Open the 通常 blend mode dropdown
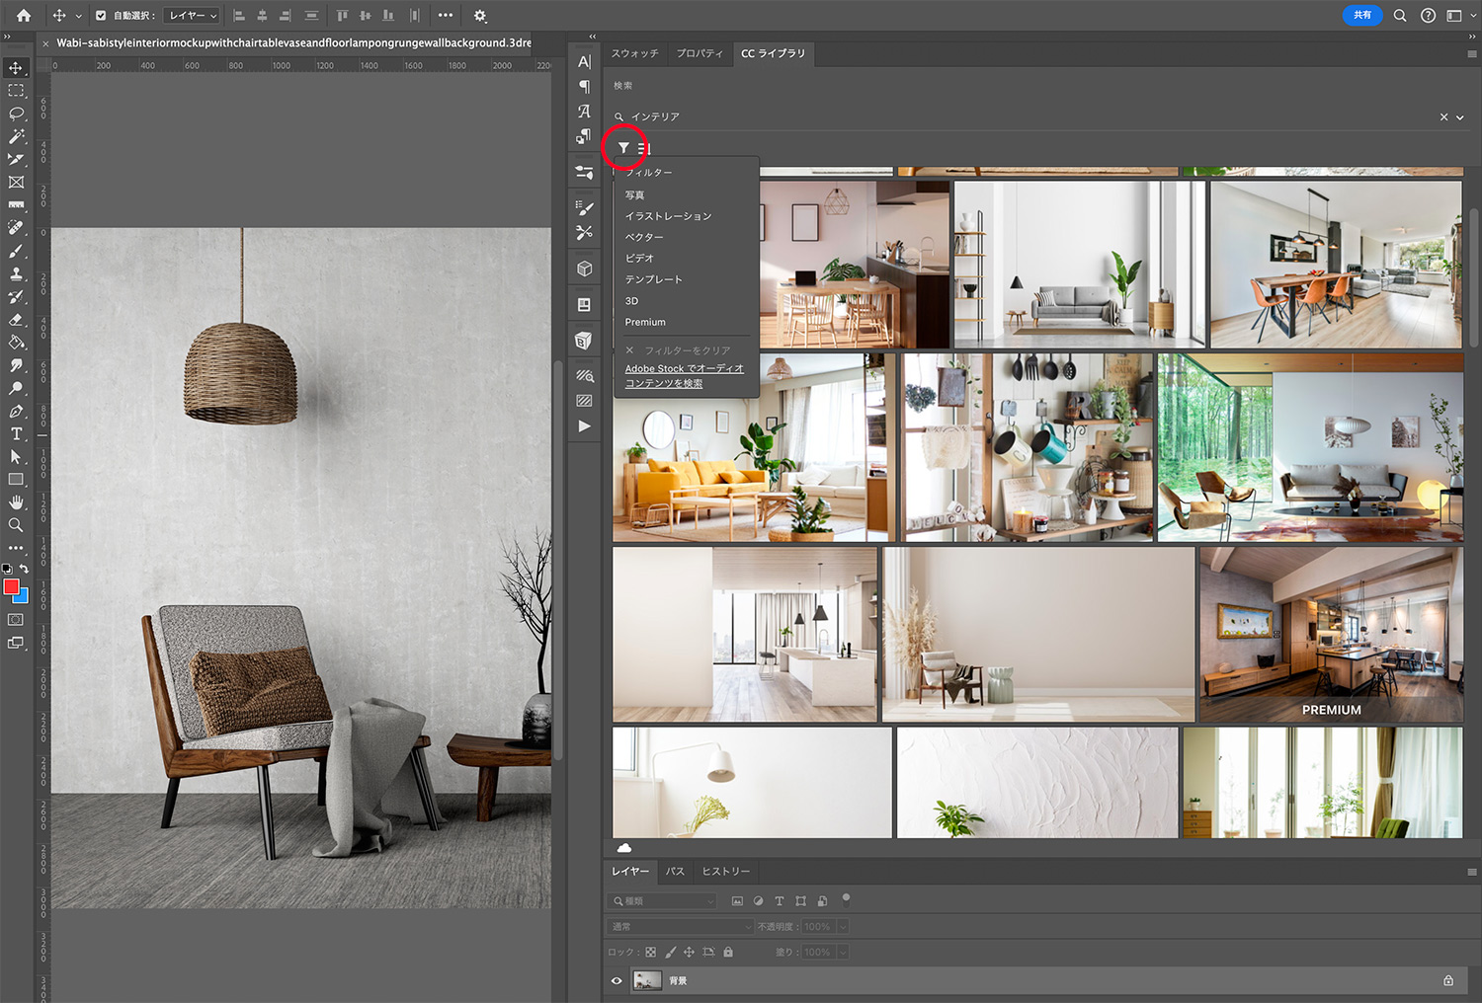Screen dimensions: 1482x1003 click(680, 926)
